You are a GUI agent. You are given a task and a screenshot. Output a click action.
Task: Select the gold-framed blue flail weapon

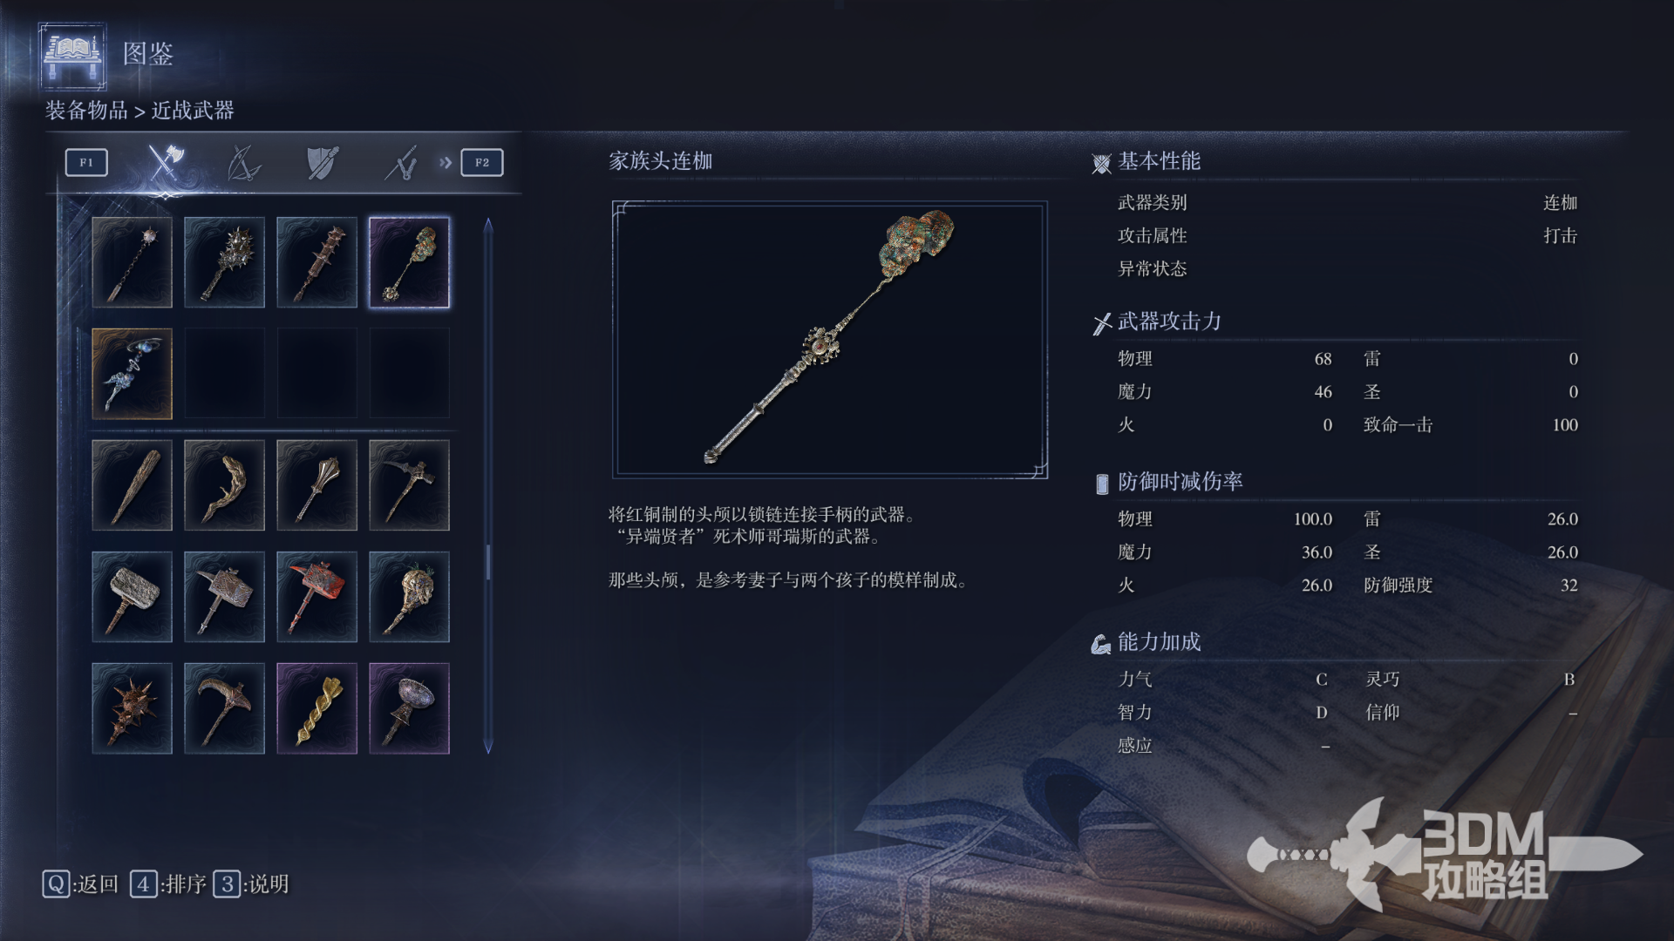coord(132,374)
